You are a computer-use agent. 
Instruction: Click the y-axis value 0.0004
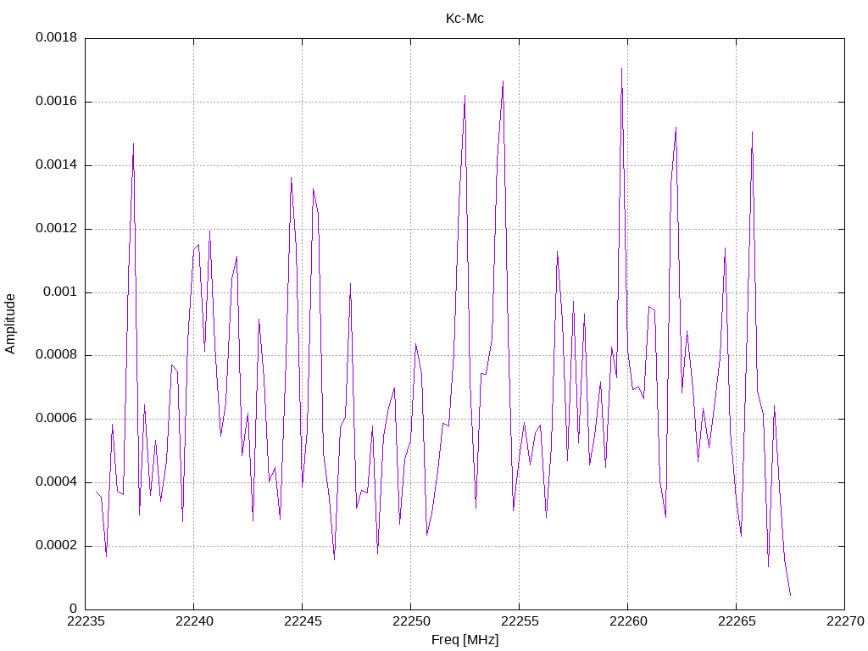[x=57, y=482]
